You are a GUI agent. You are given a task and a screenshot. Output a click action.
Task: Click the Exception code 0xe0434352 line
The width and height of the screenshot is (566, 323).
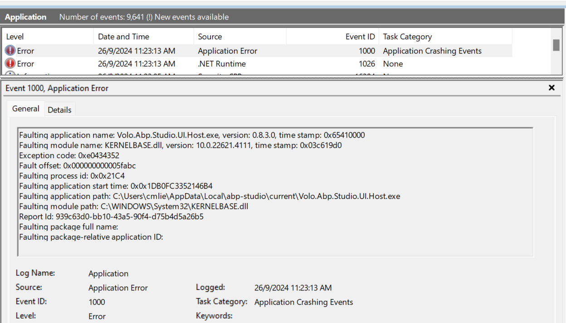[x=69, y=156]
